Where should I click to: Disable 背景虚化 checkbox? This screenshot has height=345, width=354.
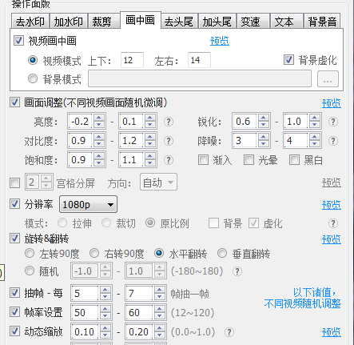[288, 60]
